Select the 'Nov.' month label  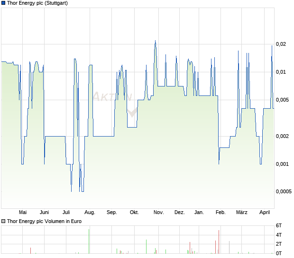click(159, 213)
